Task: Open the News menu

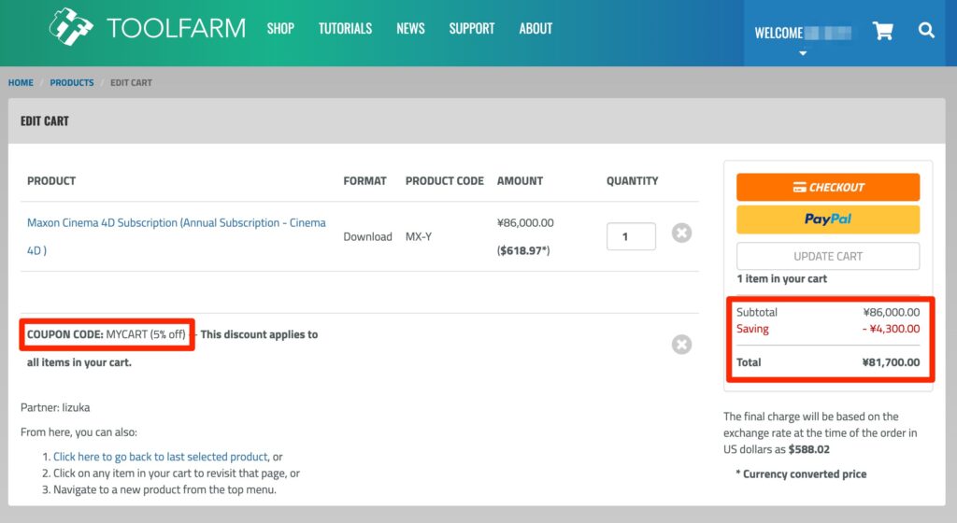Action: [410, 29]
